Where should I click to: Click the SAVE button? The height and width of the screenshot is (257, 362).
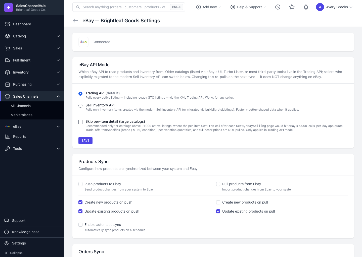(x=85, y=141)
